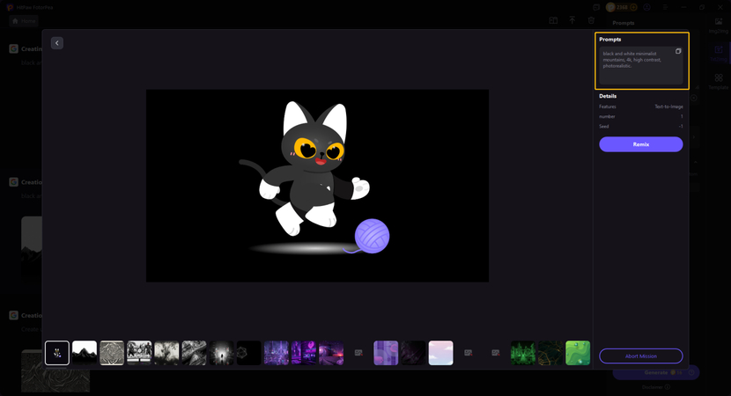Select the green swirl thumbnail at end
Viewport: 731px width, 396px height.
click(x=578, y=353)
